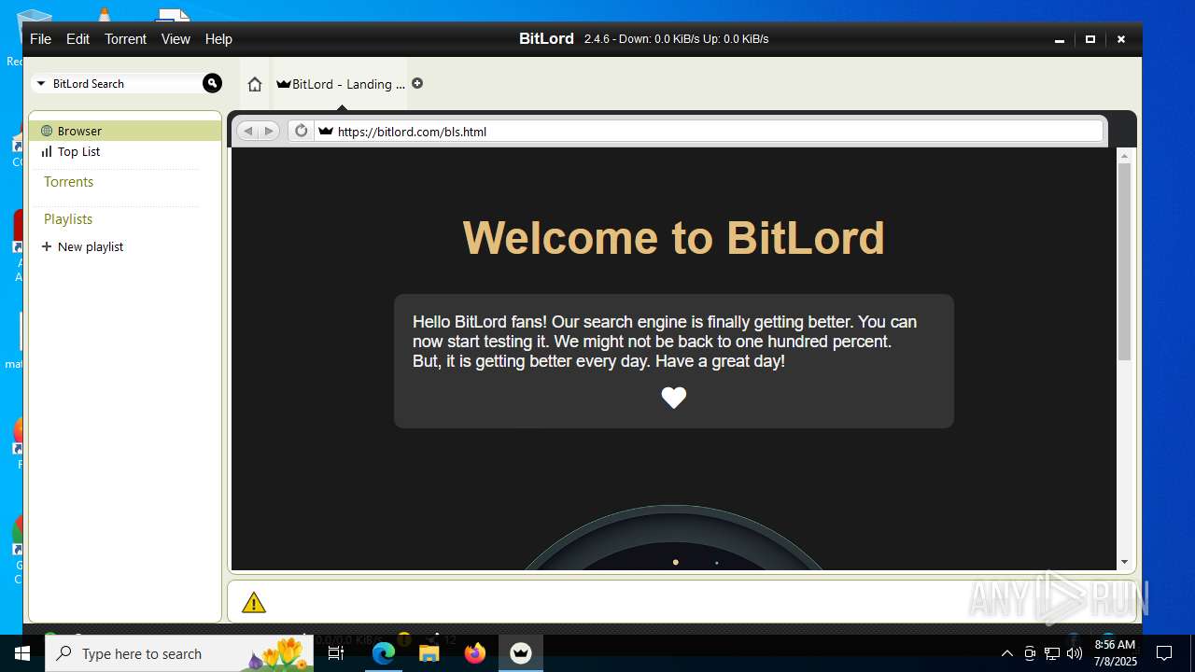Click the page scrollbar up arrow
Screen dimensions: 1195x672
tap(1124, 156)
